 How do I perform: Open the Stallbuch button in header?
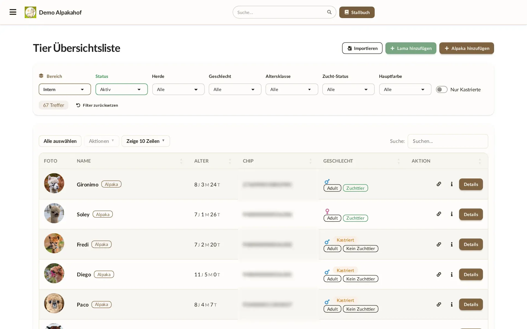click(x=357, y=12)
